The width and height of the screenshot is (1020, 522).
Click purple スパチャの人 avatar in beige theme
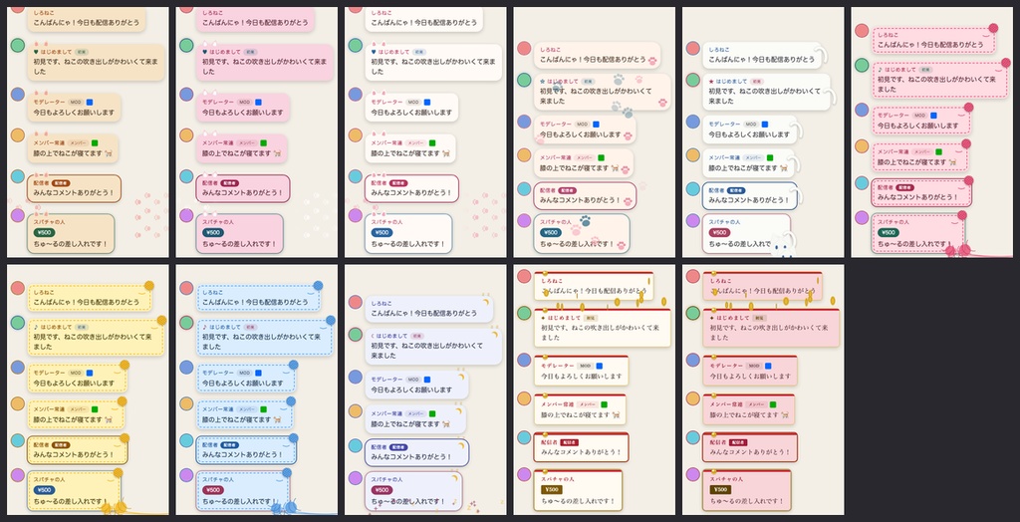click(18, 215)
